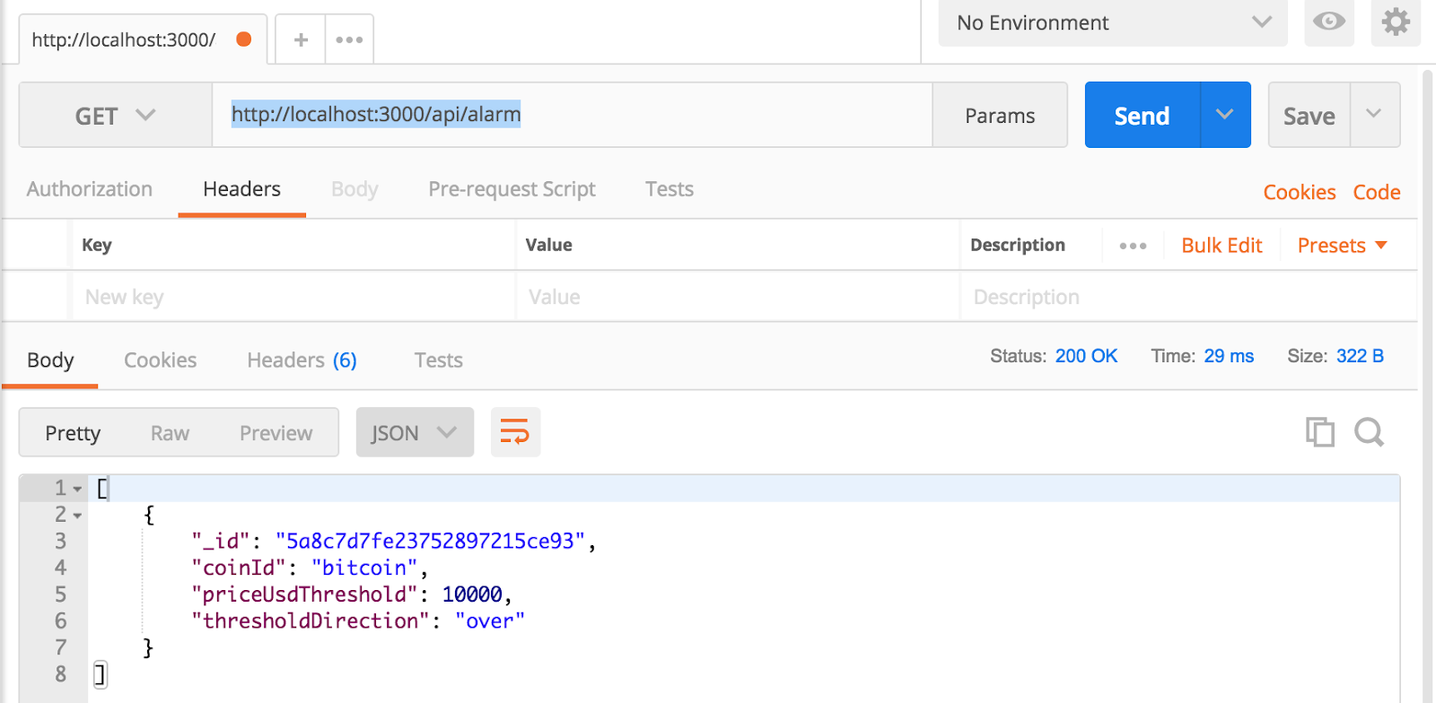The image size is (1436, 703).
Task: Open the request Tests tab
Action: 670,189
